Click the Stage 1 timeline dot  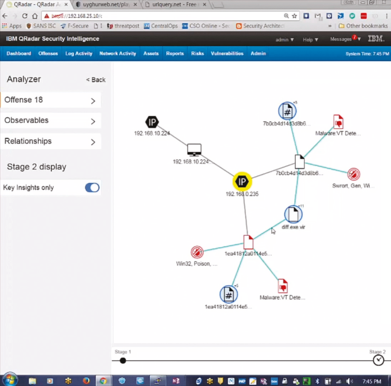click(123, 361)
